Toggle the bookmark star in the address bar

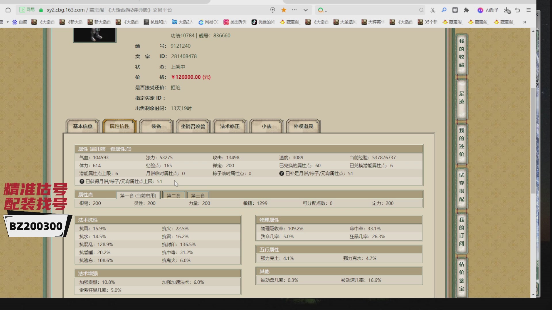tap(283, 10)
